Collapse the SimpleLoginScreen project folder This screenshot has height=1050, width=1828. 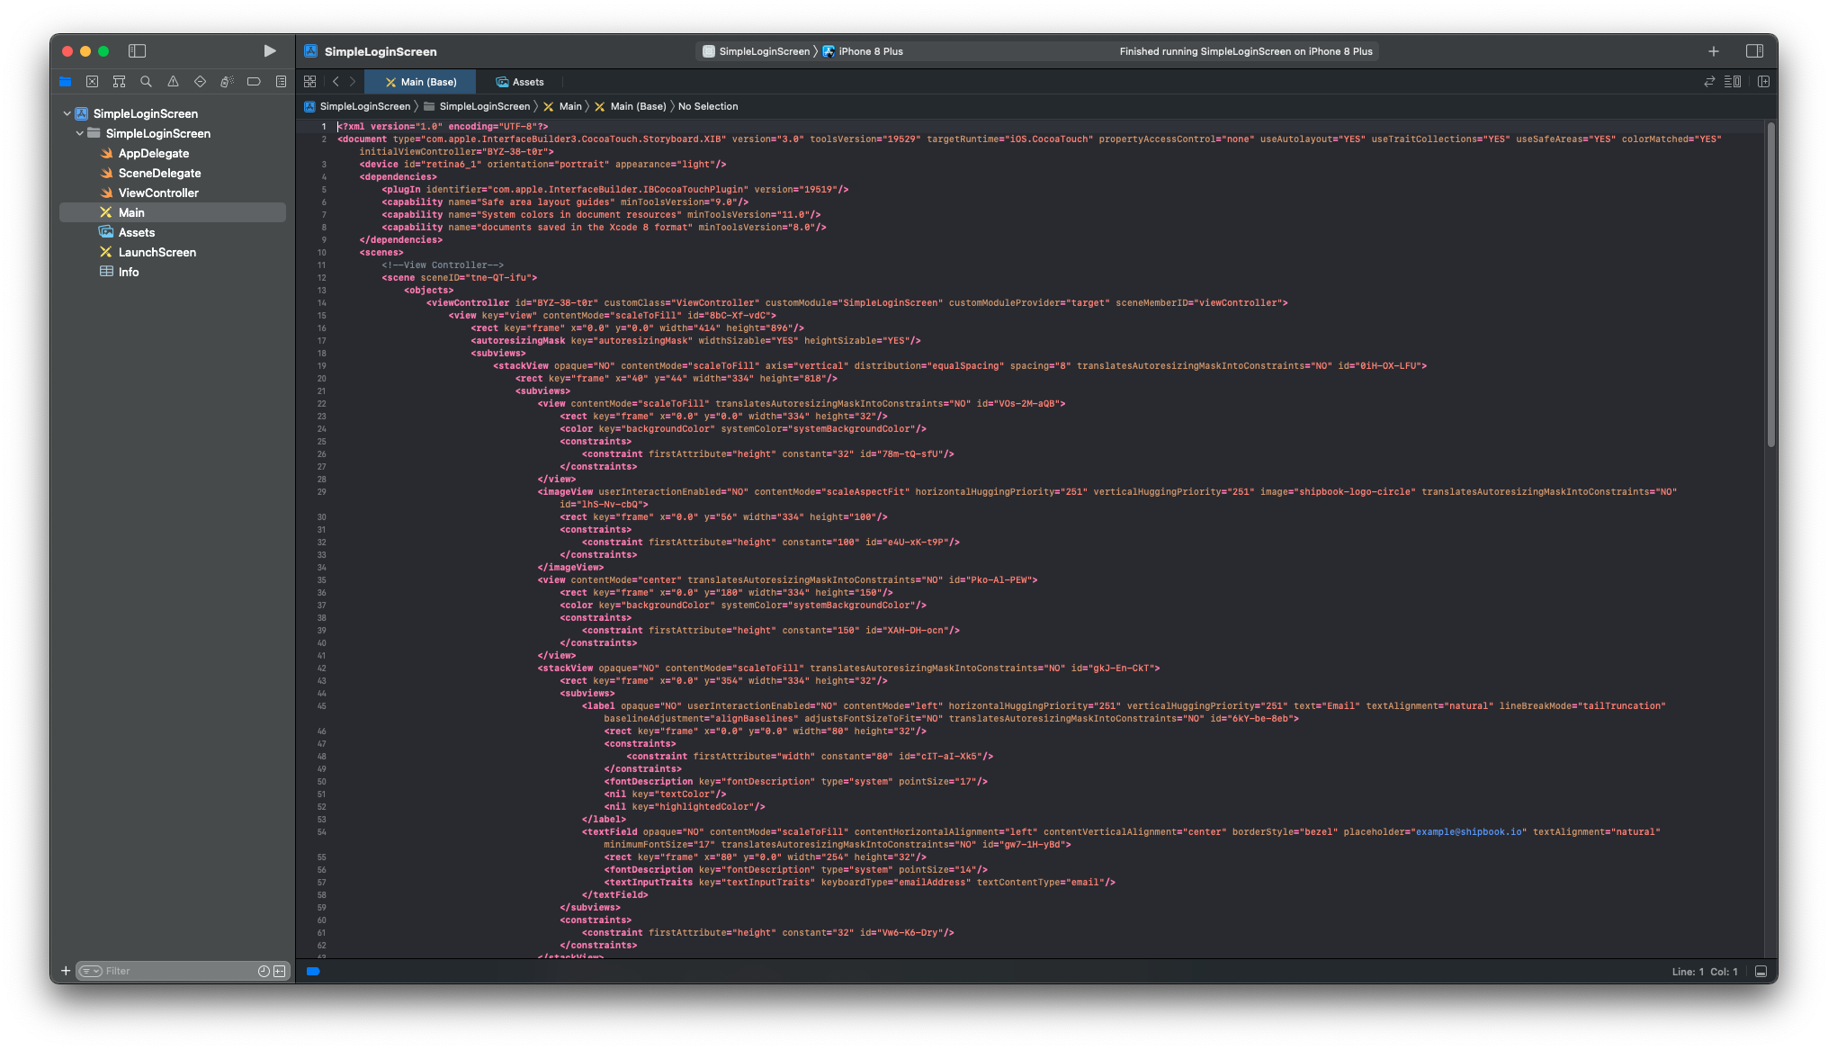pyautogui.click(x=79, y=133)
